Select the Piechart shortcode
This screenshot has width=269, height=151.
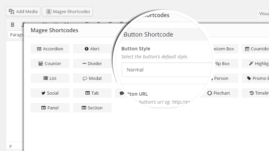click(x=219, y=93)
